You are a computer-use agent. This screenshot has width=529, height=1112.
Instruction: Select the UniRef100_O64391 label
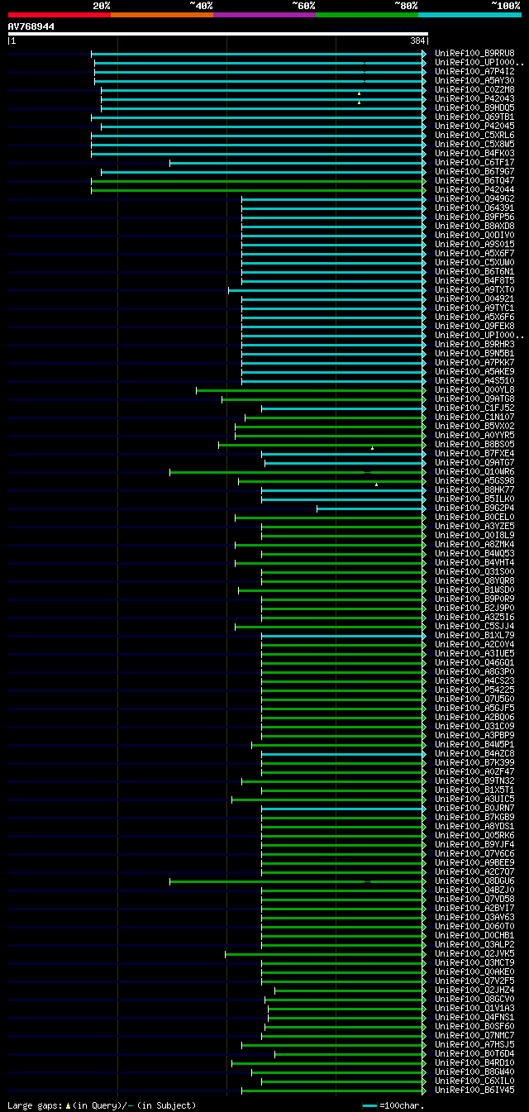tap(474, 208)
